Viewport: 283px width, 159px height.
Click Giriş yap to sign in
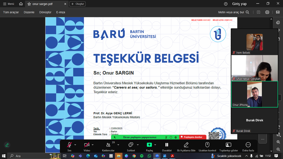click(239, 4)
